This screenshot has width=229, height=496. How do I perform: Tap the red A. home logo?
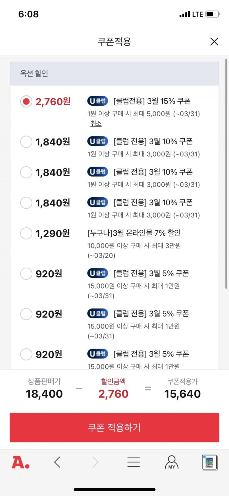[x=21, y=462]
